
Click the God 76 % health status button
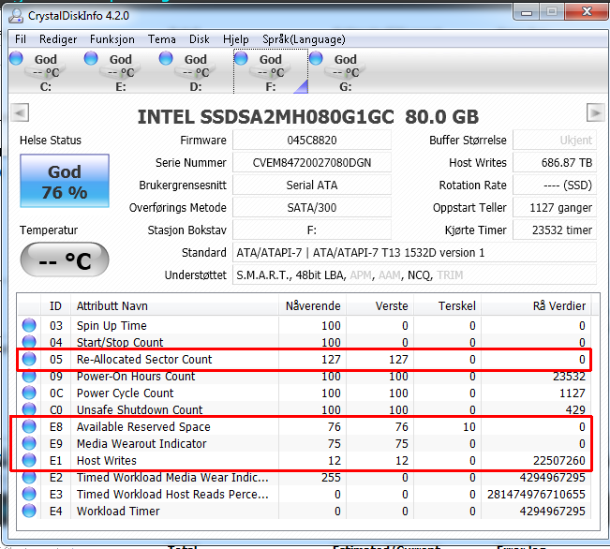pyautogui.click(x=65, y=181)
